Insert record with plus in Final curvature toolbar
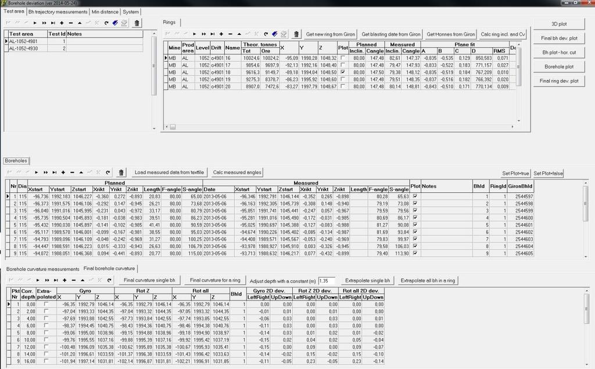Screen dimensions: 595x369 (64, 280)
